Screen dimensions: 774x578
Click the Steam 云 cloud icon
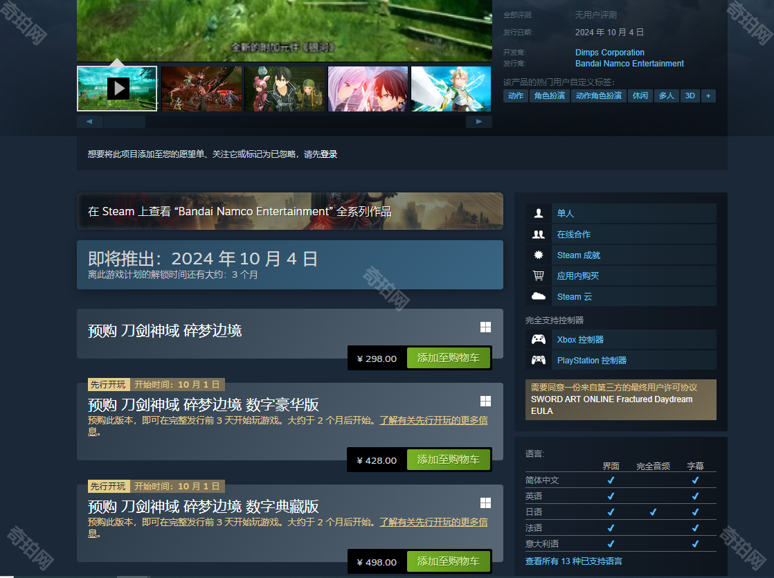click(x=539, y=297)
